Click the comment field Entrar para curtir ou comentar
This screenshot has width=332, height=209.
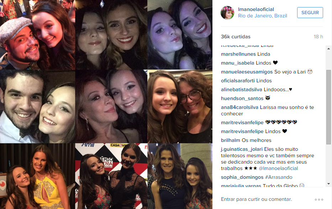(257, 199)
